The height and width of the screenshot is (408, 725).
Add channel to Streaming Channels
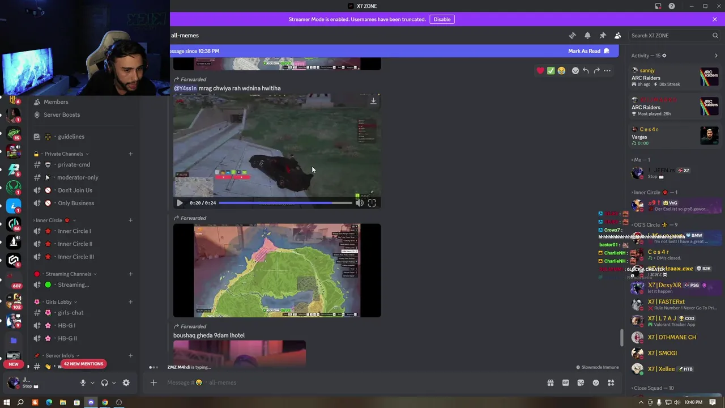(x=130, y=274)
